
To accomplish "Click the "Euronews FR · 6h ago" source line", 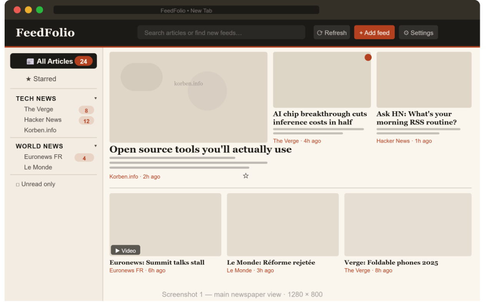I will coord(138,271).
